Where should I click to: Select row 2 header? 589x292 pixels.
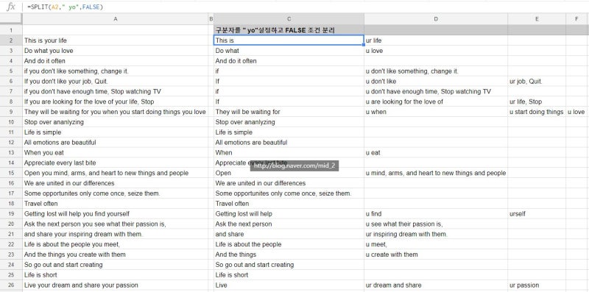click(x=11, y=40)
